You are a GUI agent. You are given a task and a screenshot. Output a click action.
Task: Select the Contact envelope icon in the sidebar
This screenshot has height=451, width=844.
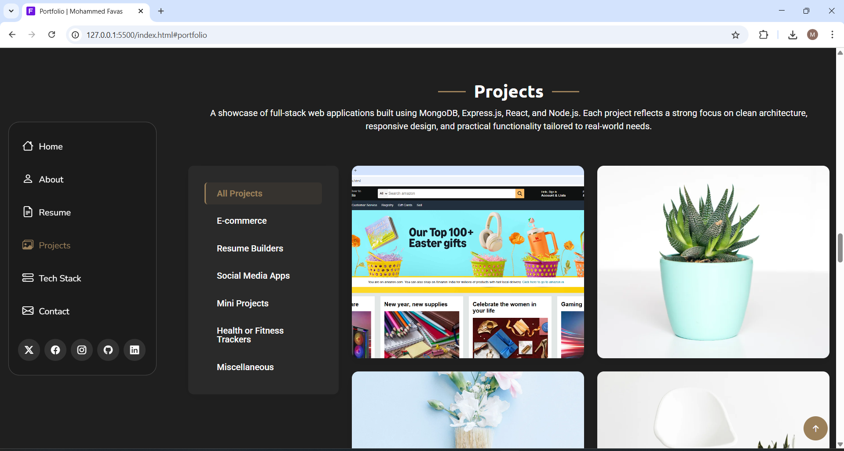pyautogui.click(x=28, y=311)
